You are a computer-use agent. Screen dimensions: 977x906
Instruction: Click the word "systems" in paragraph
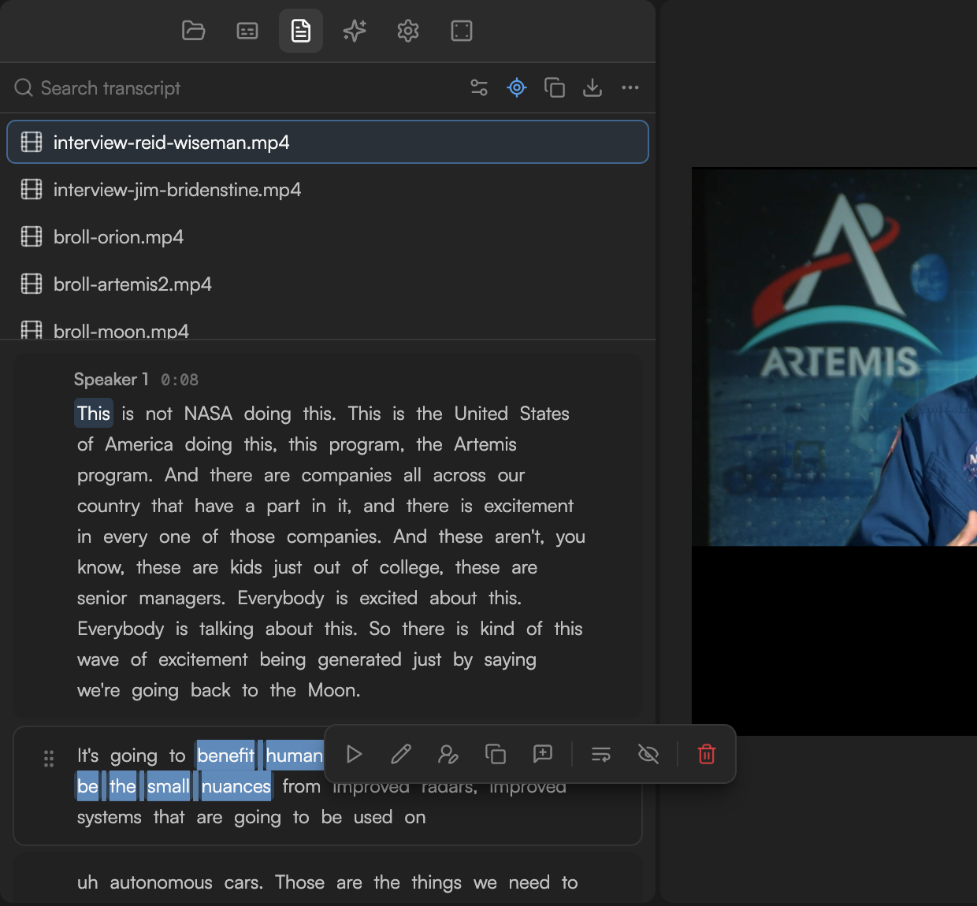coord(110,817)
